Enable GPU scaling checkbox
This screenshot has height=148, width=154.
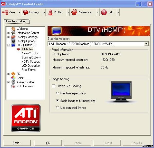point(54,86)
